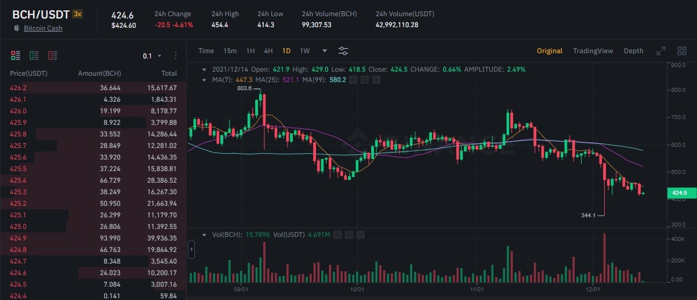Switch chart to 4H interval

pyautogui.click(x=268, y=51)
